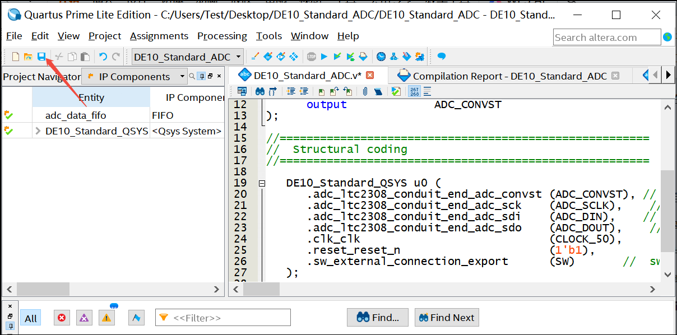Toggle warning messages yellow triangle filter
677x335 pixels.
tap(106, 318)
